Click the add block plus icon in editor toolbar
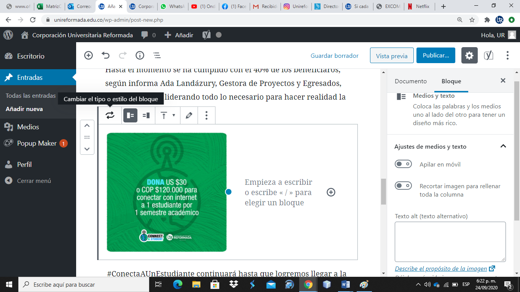Screen dimensions: 520x292 88,56
